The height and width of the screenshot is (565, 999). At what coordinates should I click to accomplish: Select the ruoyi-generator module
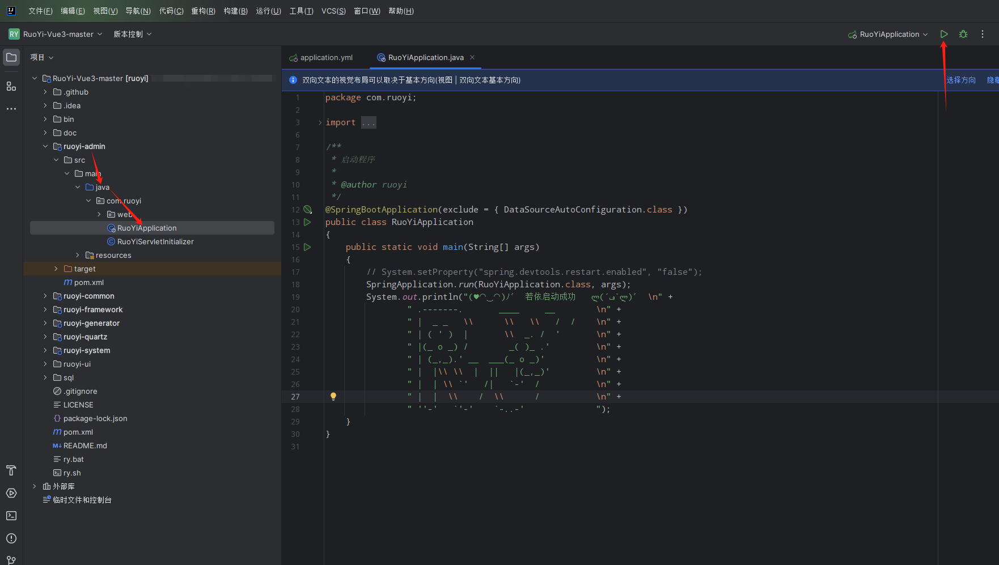coord(91,323)
